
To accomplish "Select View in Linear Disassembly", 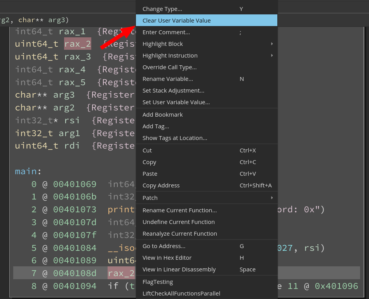I will (x=207, y=269).
